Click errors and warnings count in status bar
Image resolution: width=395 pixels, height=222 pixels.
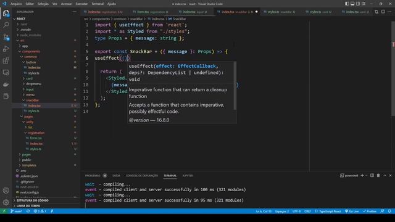(40, 211)
